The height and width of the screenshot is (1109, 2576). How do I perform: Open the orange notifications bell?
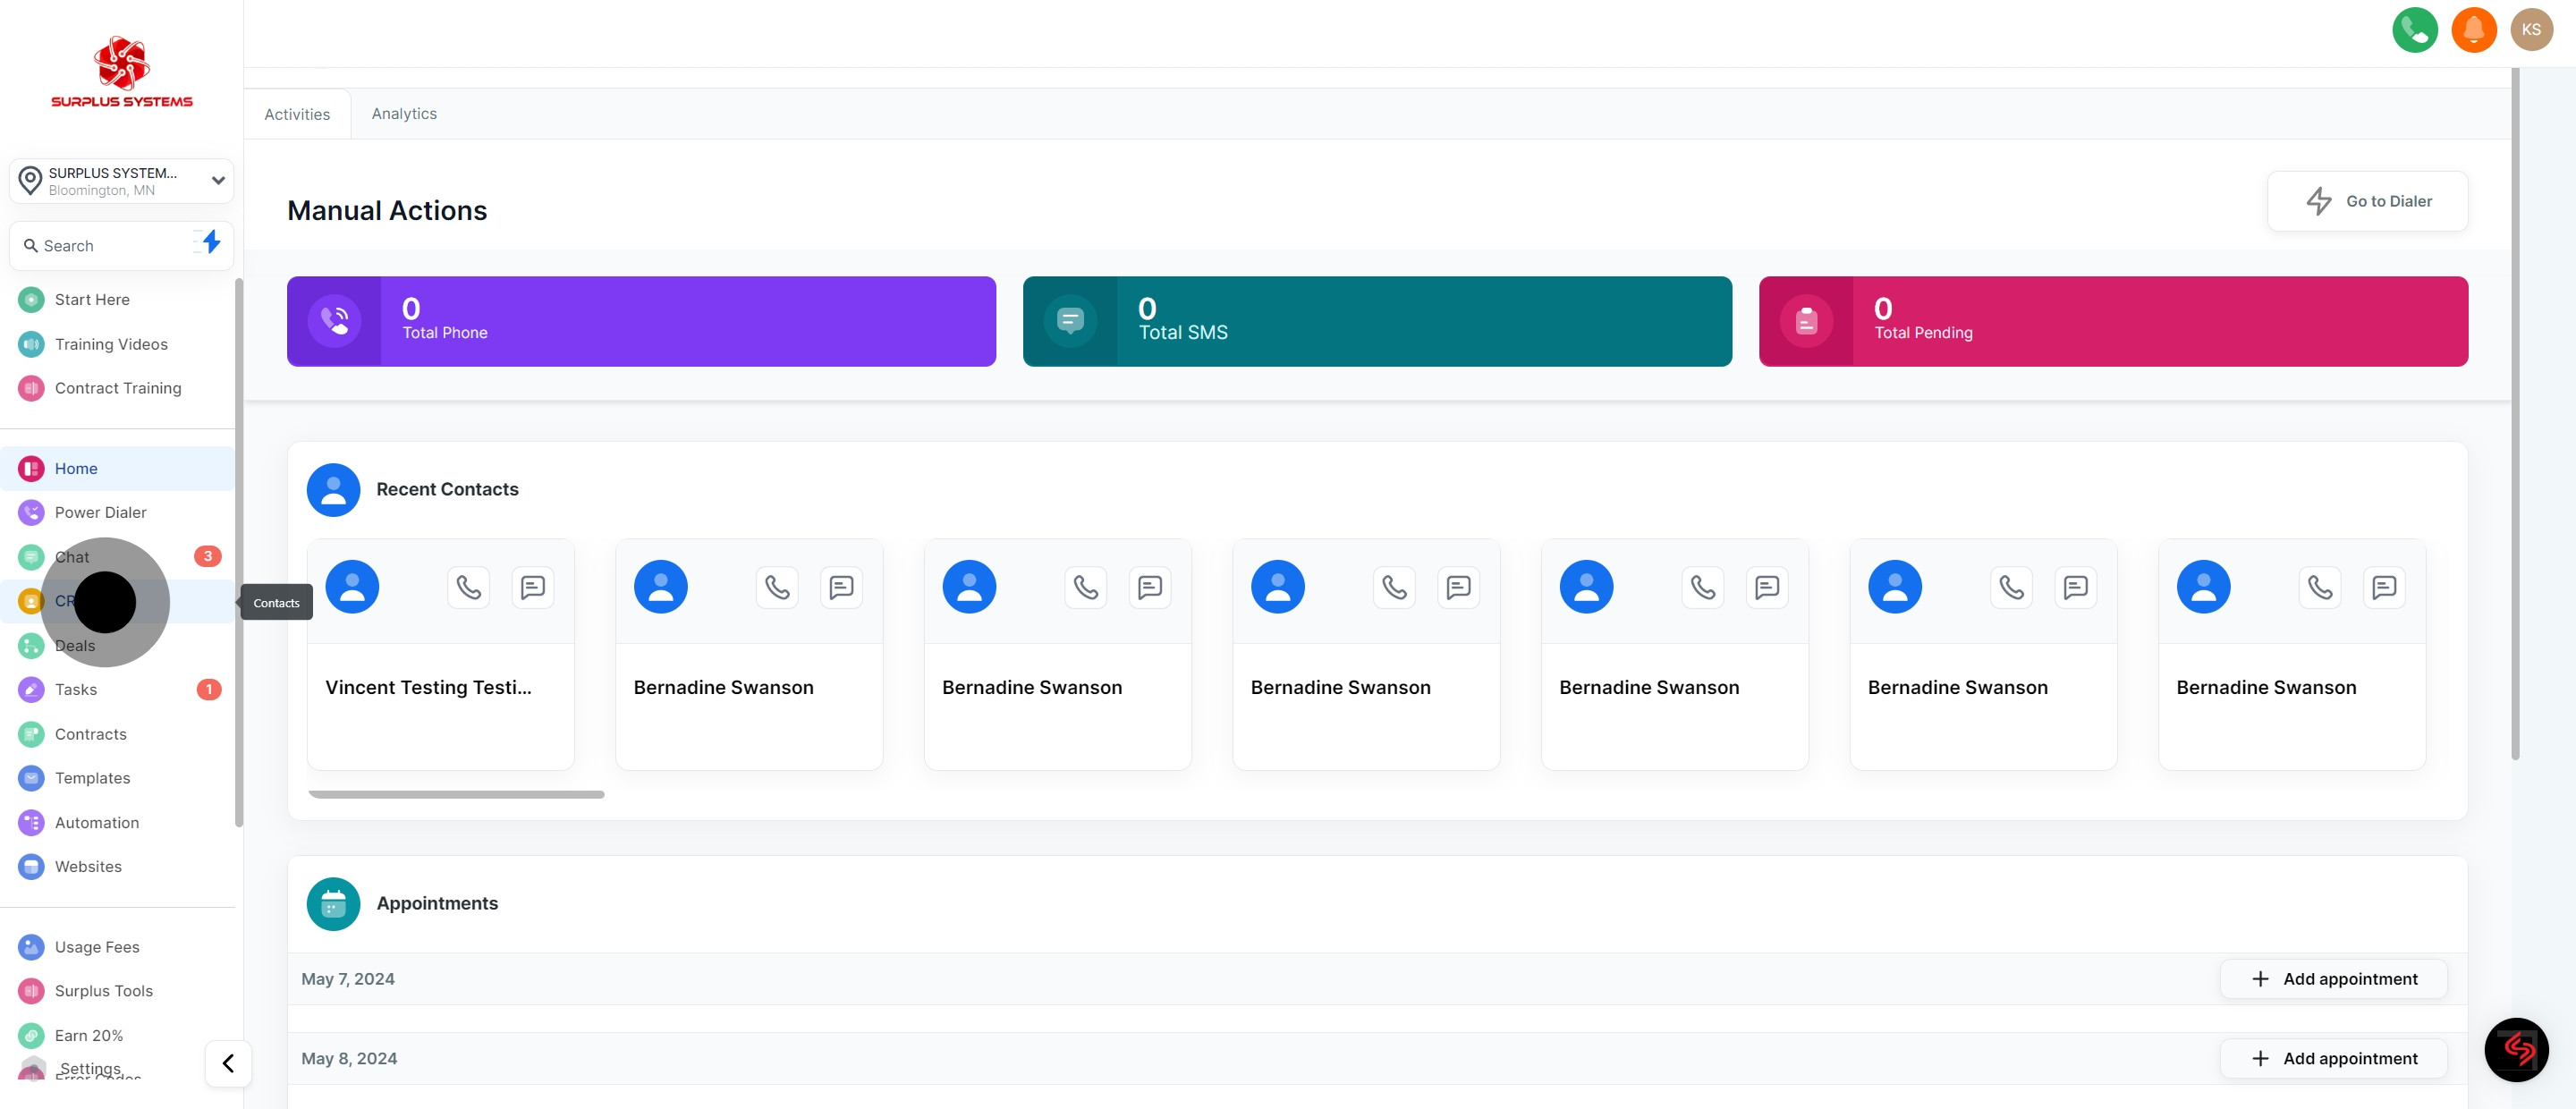tap(2473, 30)
